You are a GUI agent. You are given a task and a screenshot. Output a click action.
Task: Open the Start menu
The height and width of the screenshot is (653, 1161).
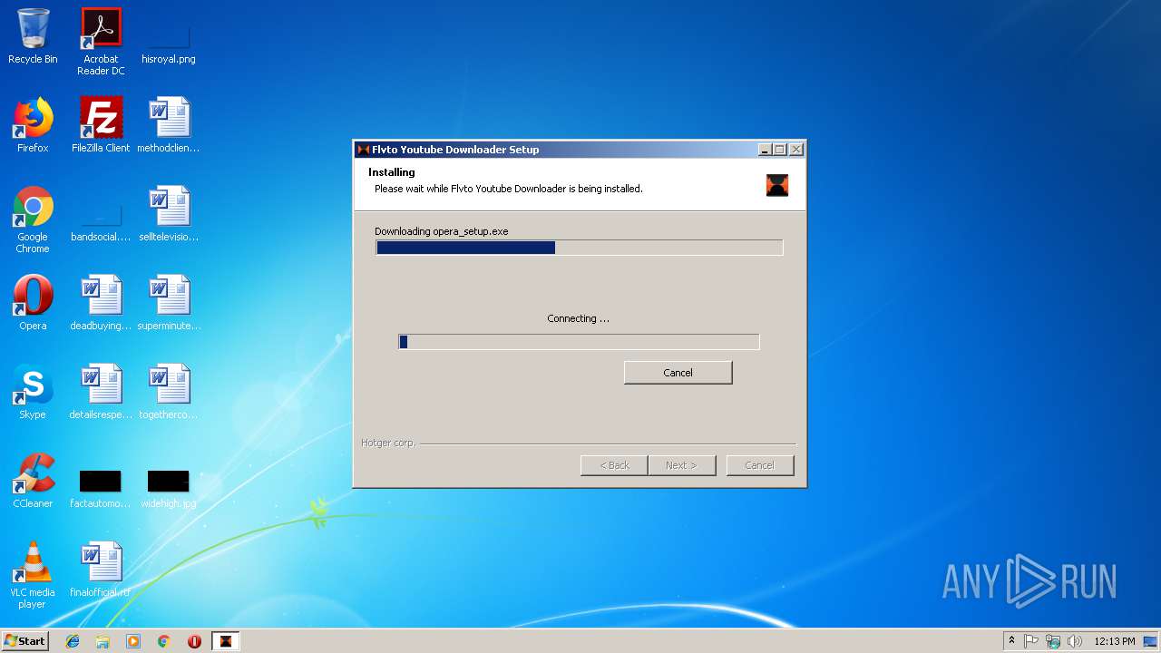[x=24, y=641]
